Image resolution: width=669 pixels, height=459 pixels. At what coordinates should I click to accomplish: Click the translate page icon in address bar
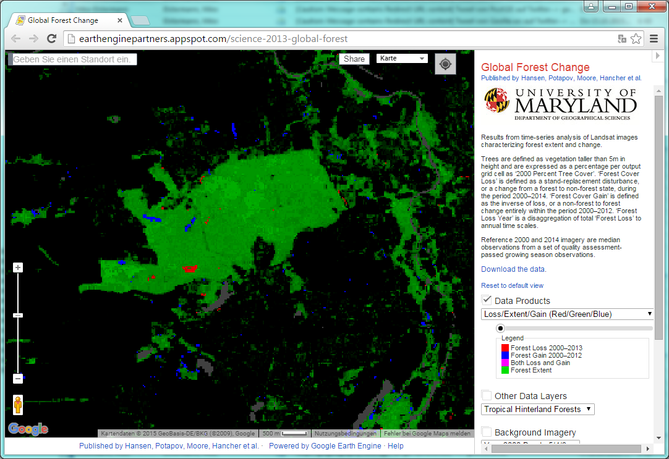point(622,39)
